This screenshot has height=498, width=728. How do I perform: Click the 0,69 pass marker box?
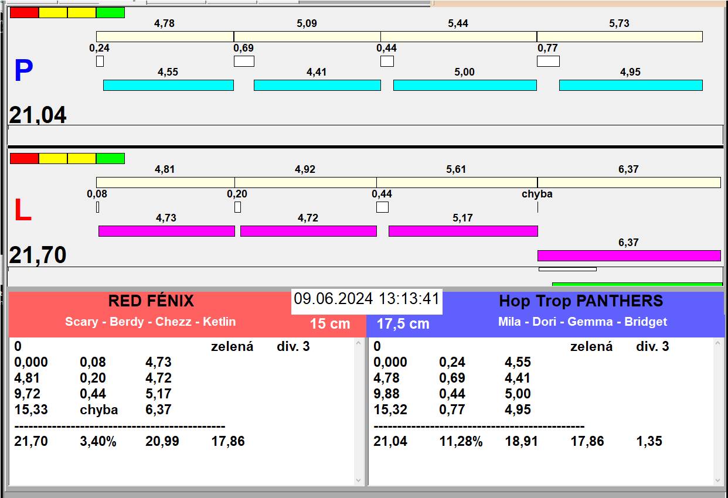[244, 61]
